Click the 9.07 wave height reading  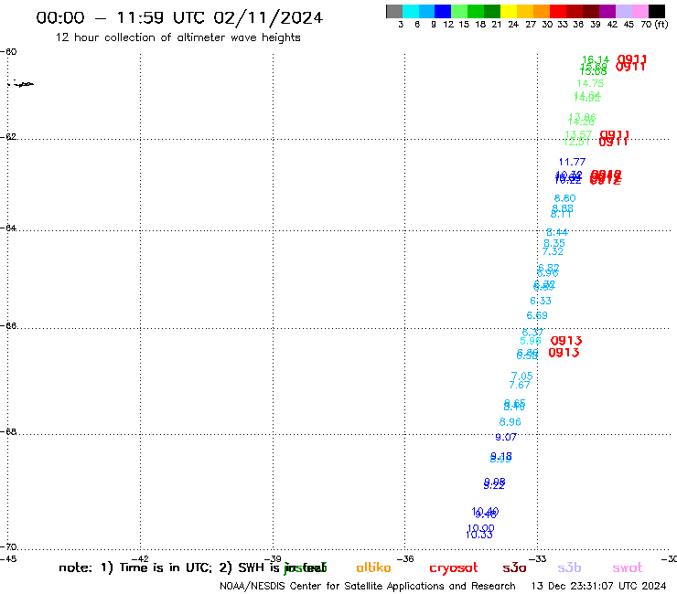(x=506, y=437)
